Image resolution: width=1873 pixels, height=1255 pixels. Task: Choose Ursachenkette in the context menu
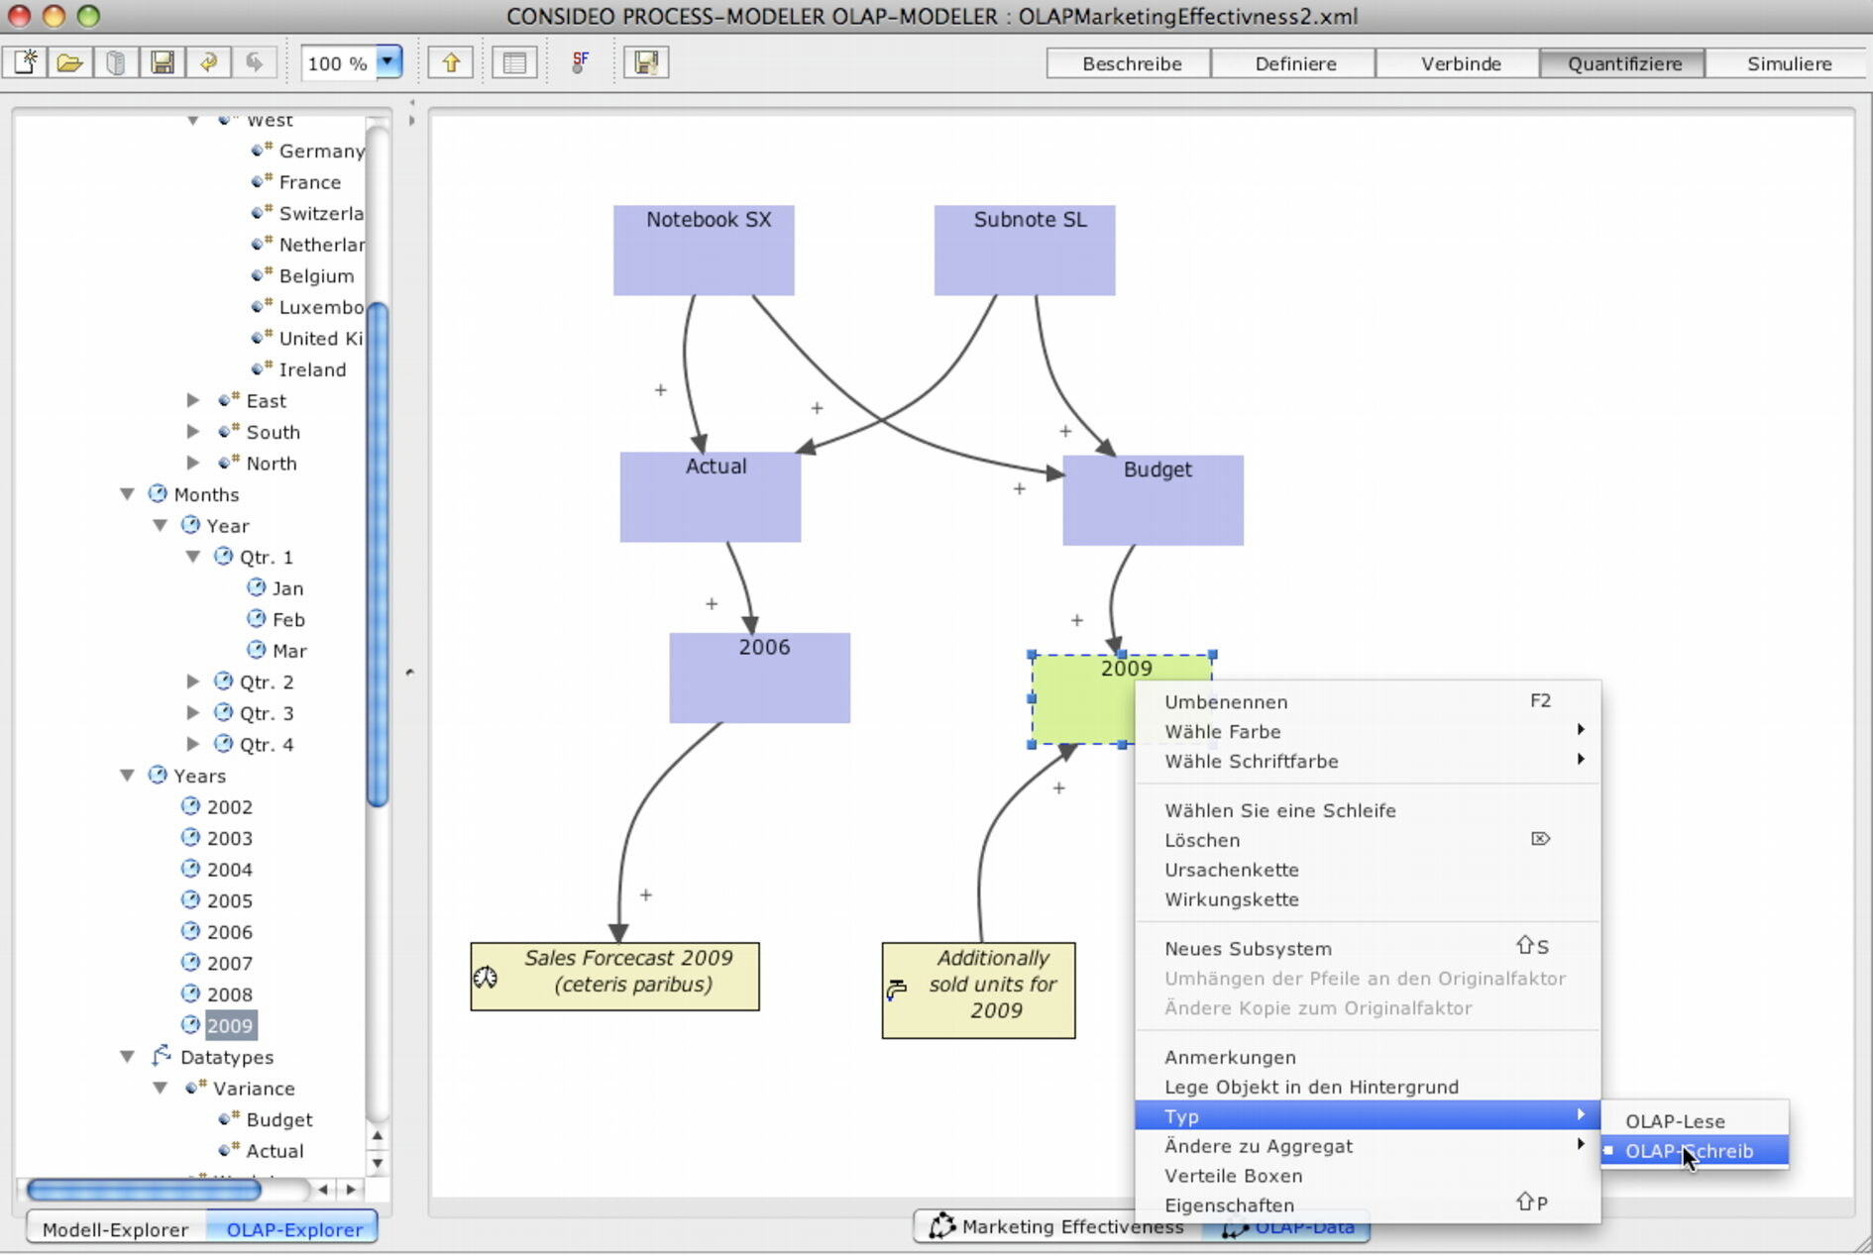[x=1368, y=870]
